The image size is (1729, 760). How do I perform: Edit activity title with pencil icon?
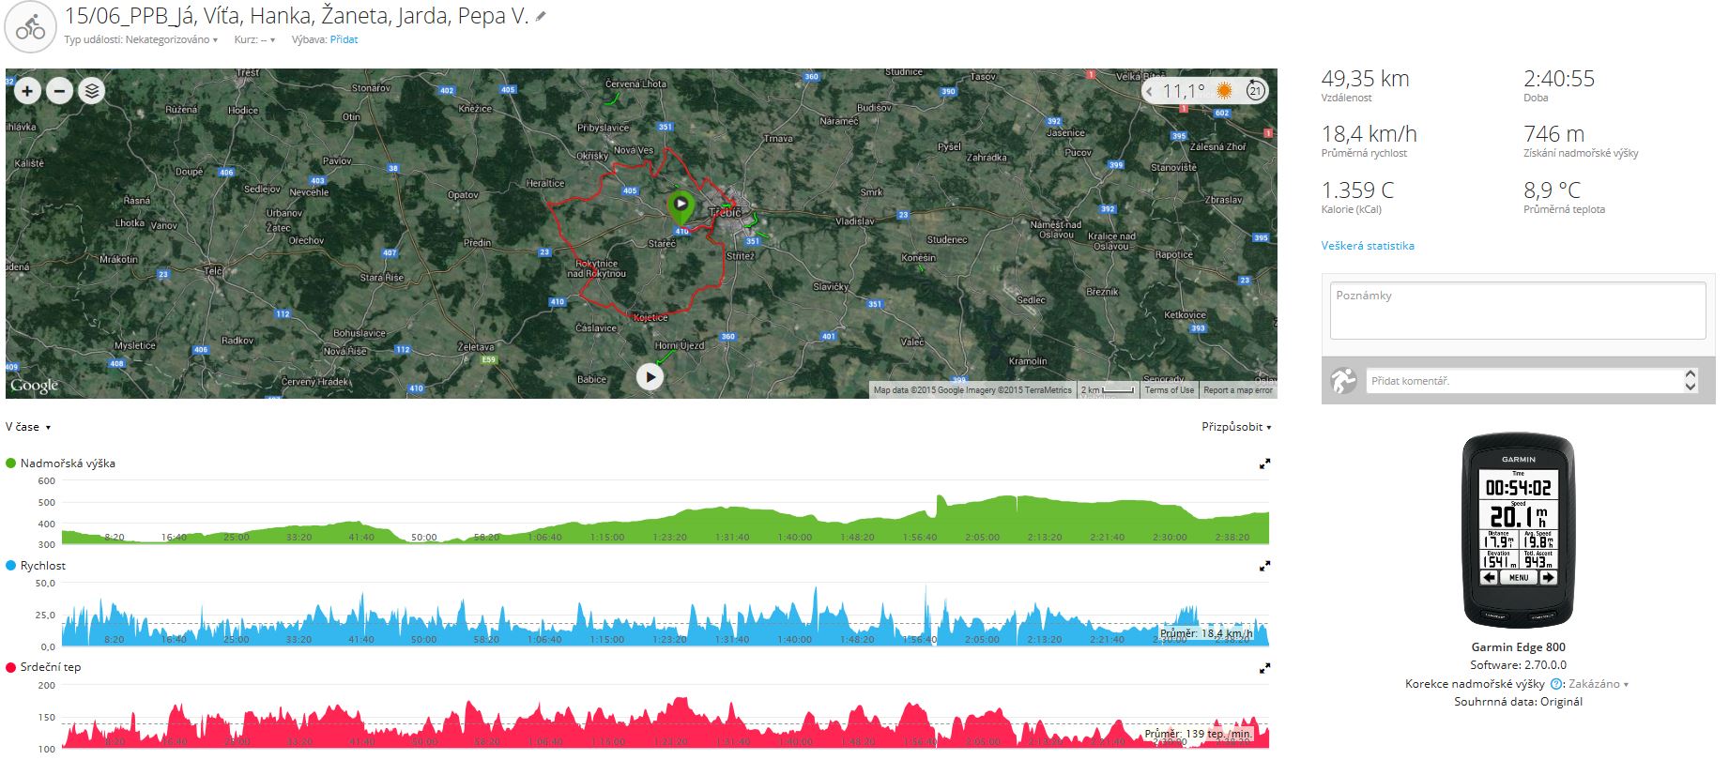pyautogui.click(x=541, y=17)
